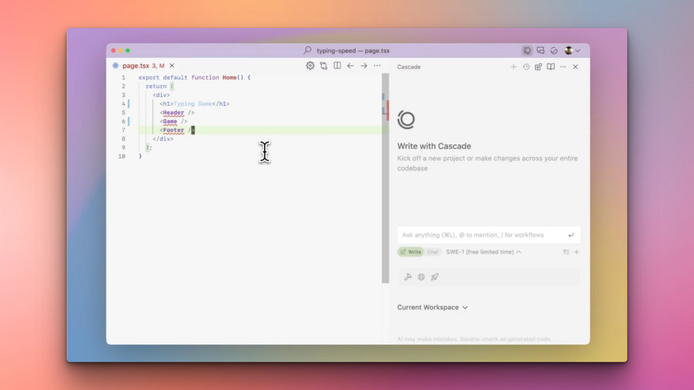Focus the Ask anything input field
Screen dimensions: 694x390
(x=474, y=235)
